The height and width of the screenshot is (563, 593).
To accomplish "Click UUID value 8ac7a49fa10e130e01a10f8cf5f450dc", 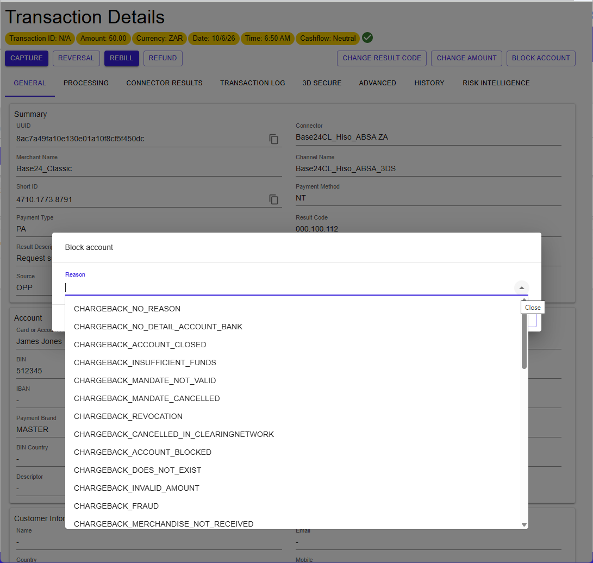I will point(80,139).
